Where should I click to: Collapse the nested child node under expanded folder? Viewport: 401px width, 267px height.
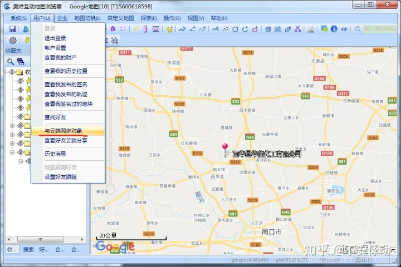pos(21,161)
